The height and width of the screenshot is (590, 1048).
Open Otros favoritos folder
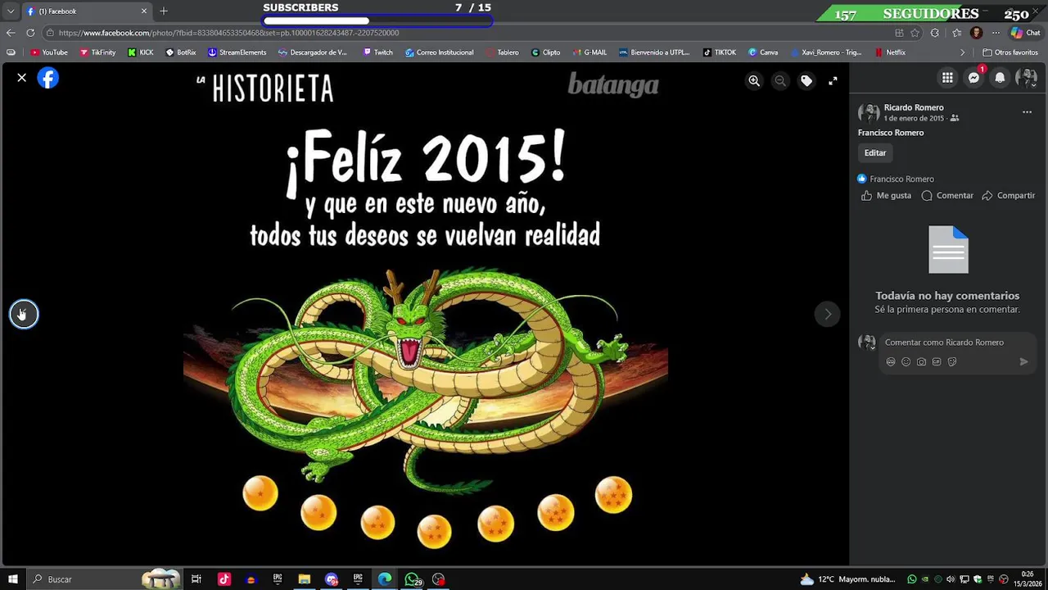click(1010, 52)
